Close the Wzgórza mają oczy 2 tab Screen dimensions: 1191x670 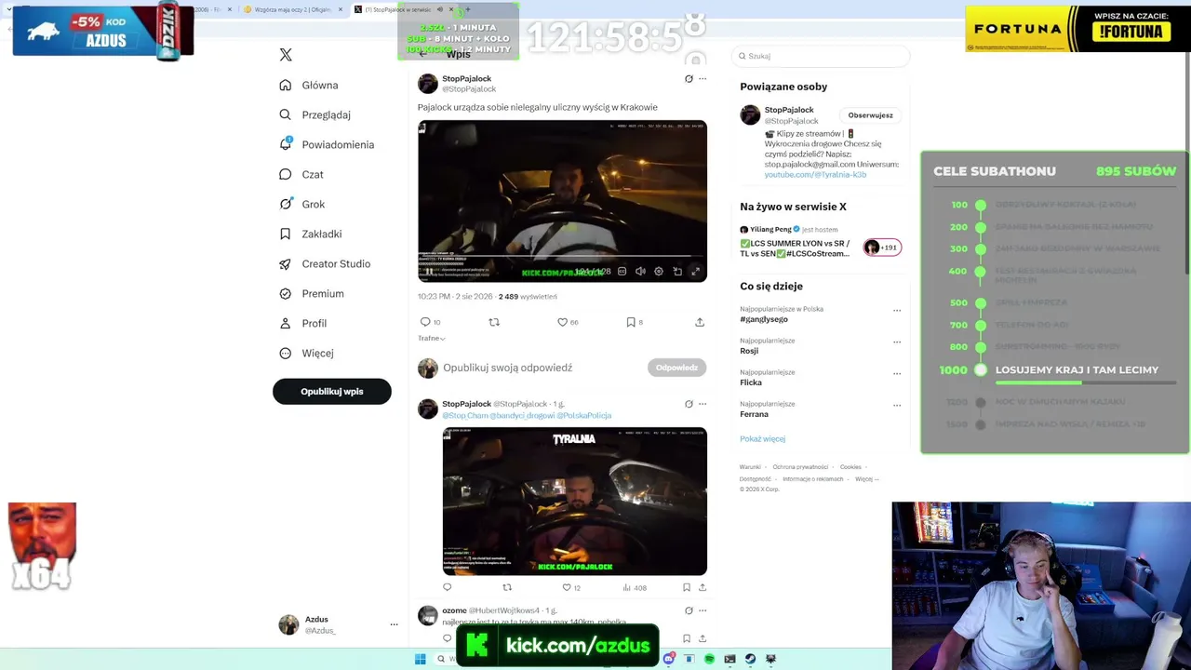341,9
